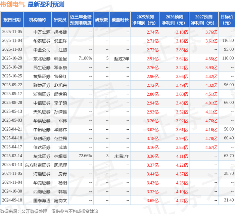Select the 2027预测净利润 column header
This screenshot has height=214, width=235.
pos(204,19)
